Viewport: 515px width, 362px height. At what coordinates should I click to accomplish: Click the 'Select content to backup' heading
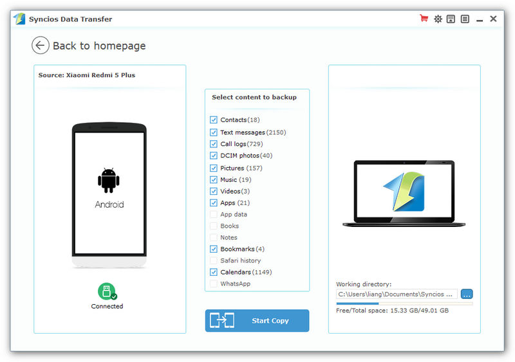(254, 97)
